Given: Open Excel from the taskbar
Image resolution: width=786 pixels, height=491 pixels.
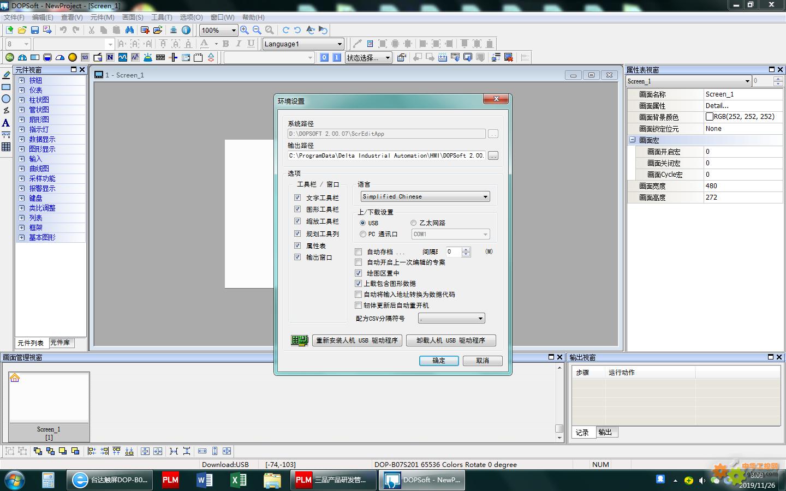Looking at the screenshot, I should [x=239, y=480].
